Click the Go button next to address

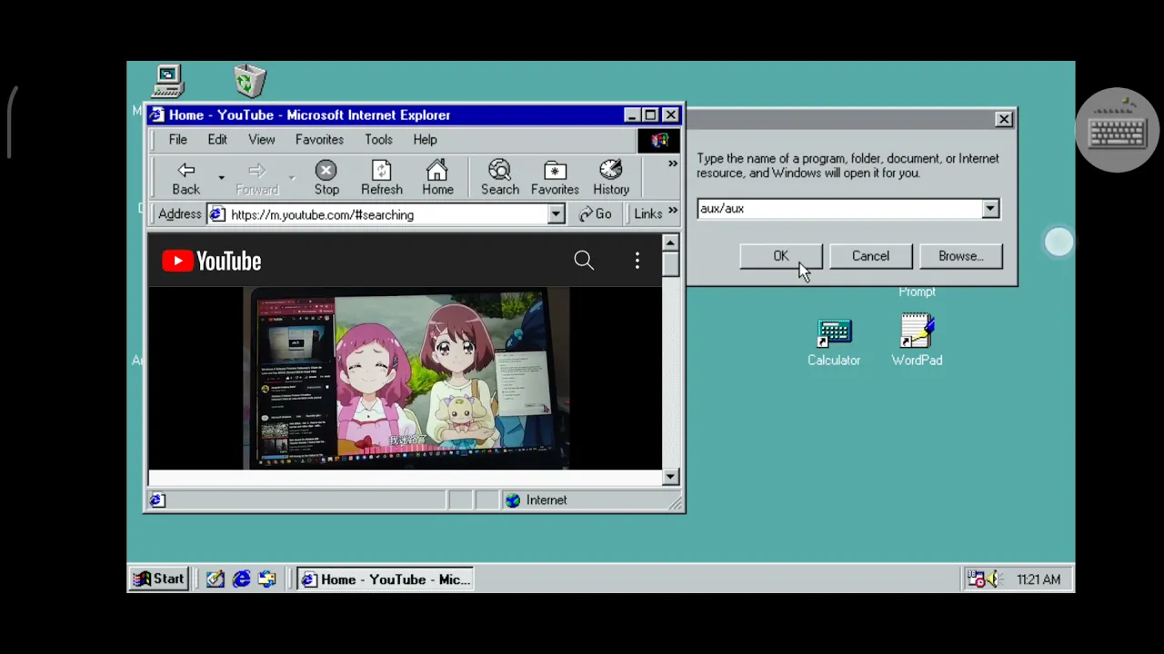click(595, 214)
